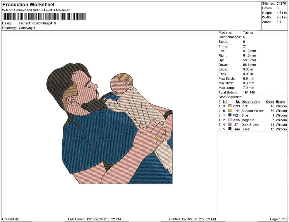Click the Colorway 1 label
The width and height of the screenshot is (289, 222).
tap(27, 28)
